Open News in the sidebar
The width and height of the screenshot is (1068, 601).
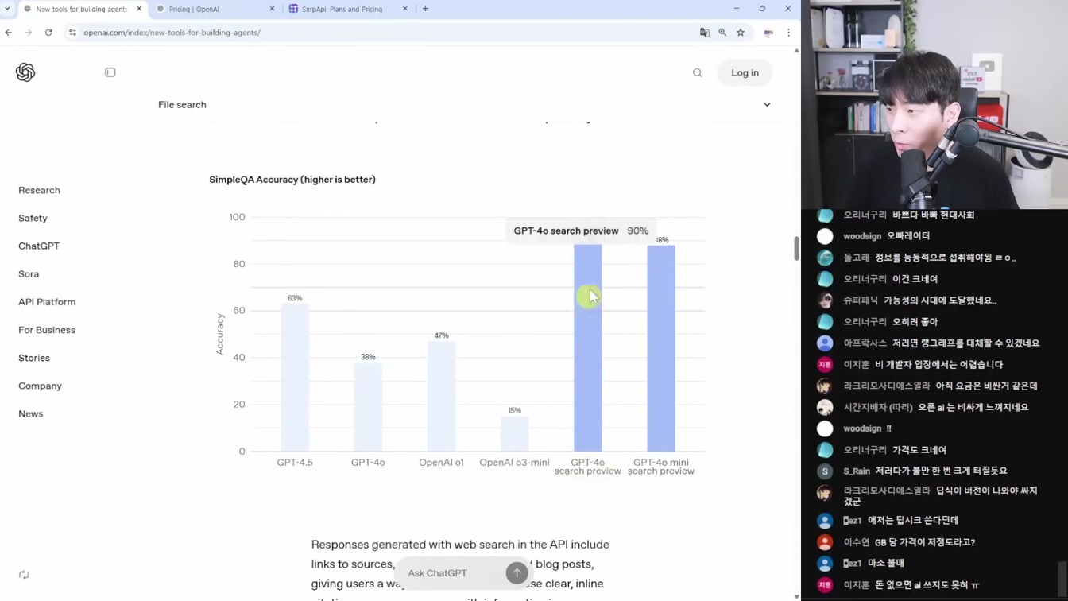[x=31, y=414]
